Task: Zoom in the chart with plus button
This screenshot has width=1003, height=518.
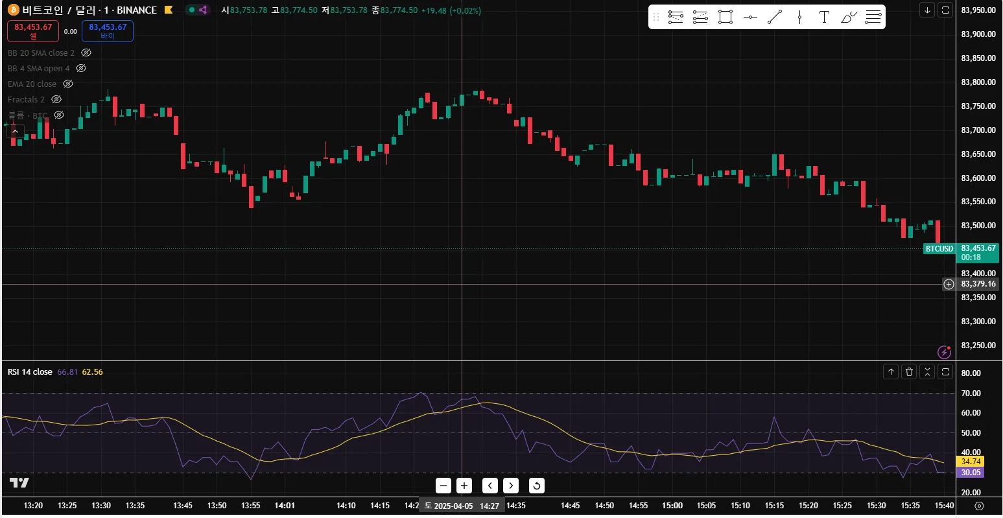Action: [464, 486]
